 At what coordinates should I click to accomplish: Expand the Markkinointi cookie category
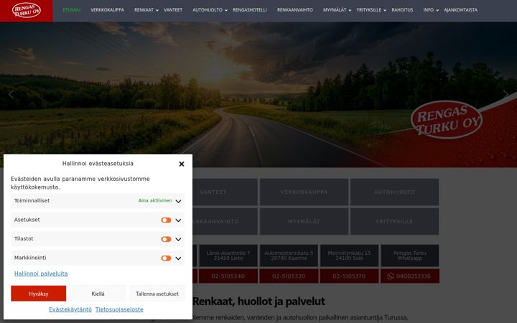[178, 258]
